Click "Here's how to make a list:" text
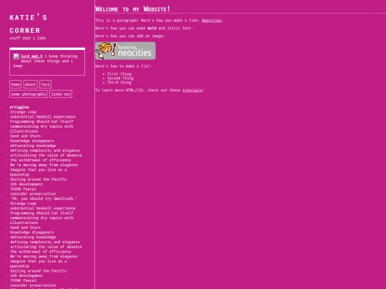The width and height of the screenshot is (386, 289). pyautogui.click(x=124, y=66)
